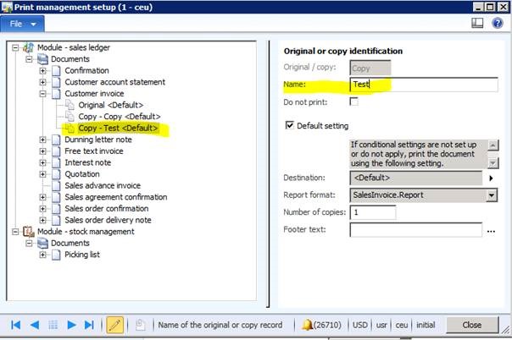
Task: Expand the Picking list node
Action: 43,255
